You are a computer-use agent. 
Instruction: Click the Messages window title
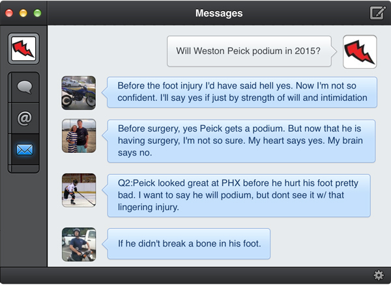coord(219,13)
